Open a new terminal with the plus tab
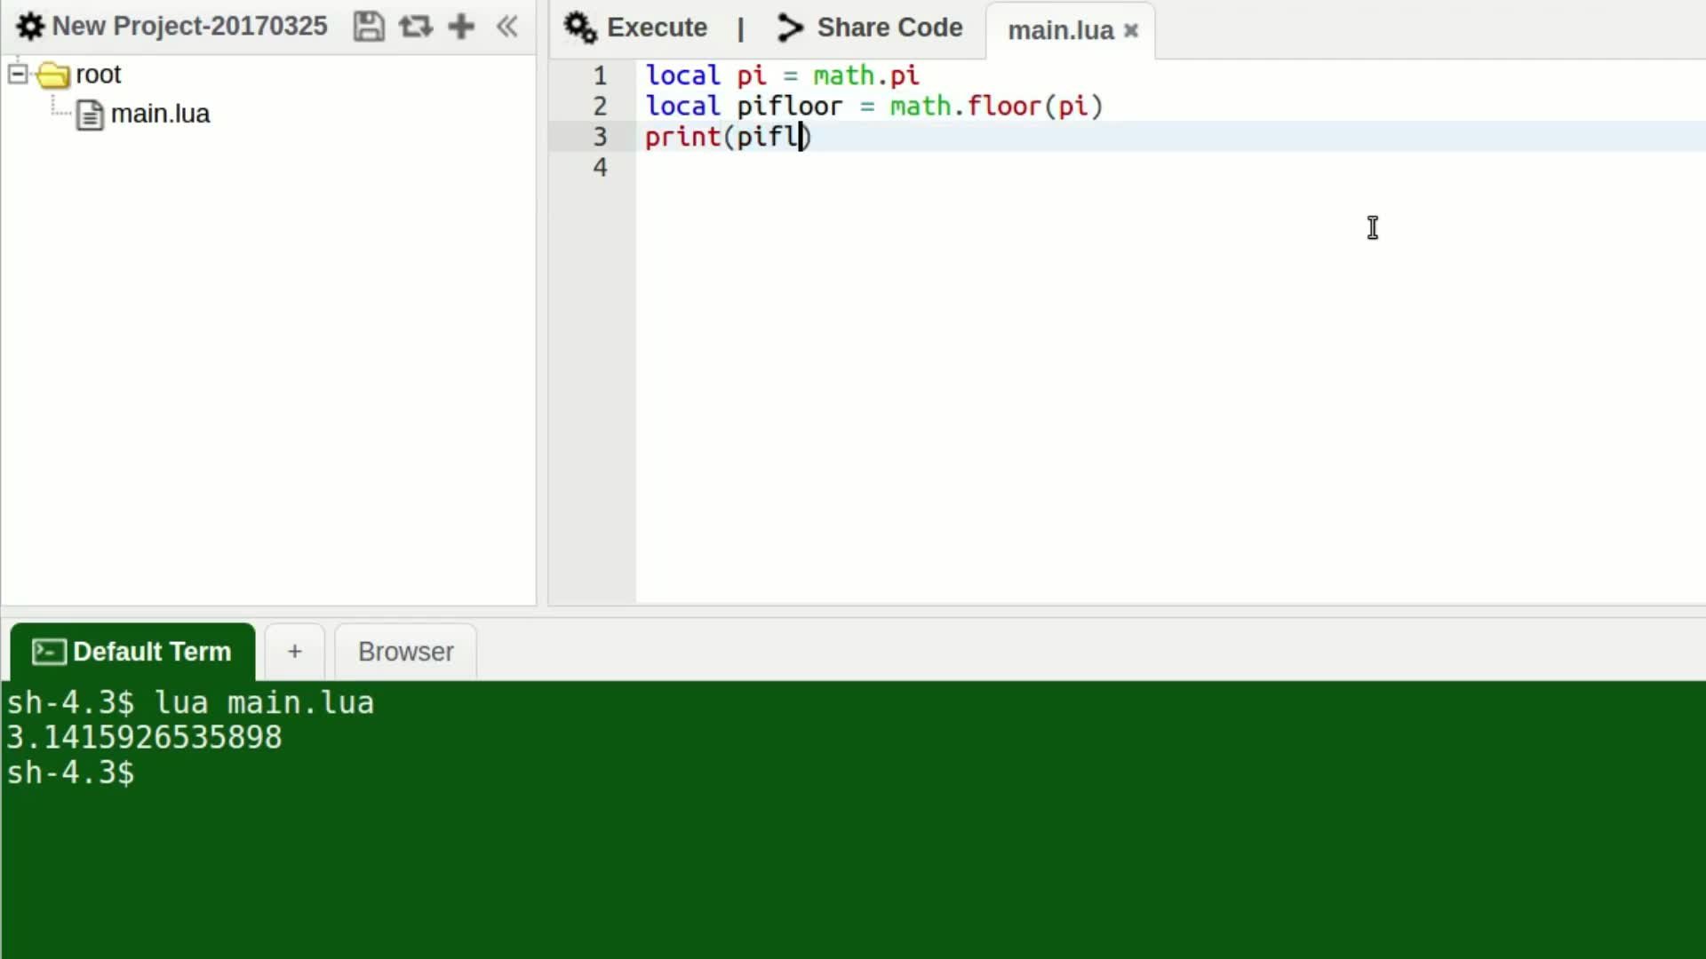The width and height of the screenshot is (1706, 959). point(293,651)
